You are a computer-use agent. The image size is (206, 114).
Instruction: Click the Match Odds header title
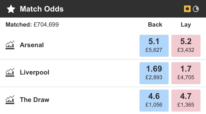[x=42, y=9]
